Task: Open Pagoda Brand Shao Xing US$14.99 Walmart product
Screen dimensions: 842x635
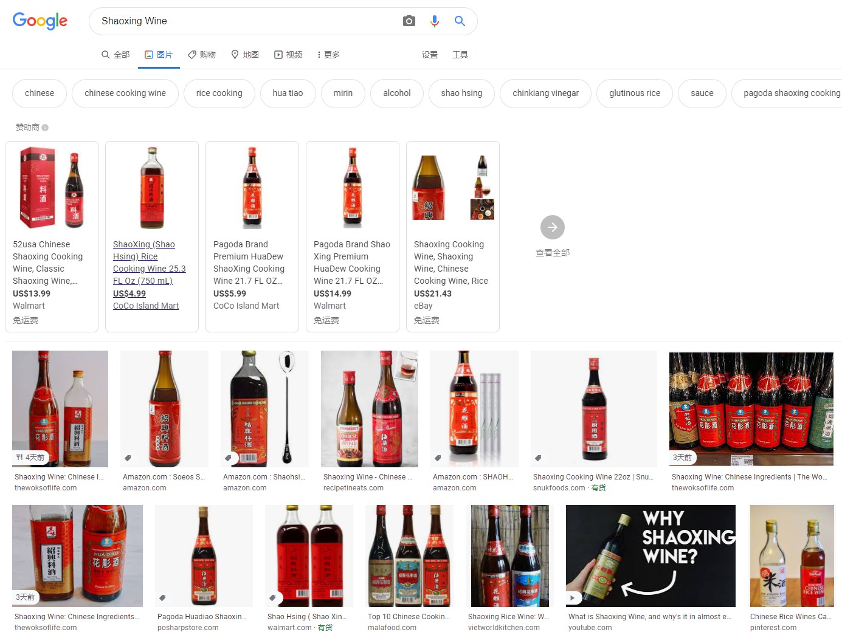Action: pyautogui.click(x=353, y=237)
